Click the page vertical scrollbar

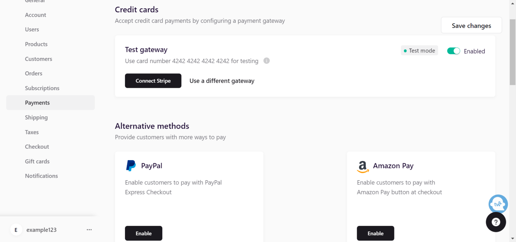click(x=512, y=52)
